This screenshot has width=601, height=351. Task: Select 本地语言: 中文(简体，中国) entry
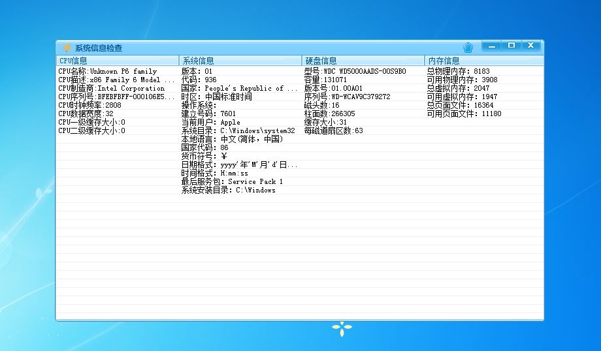point(233,139)
